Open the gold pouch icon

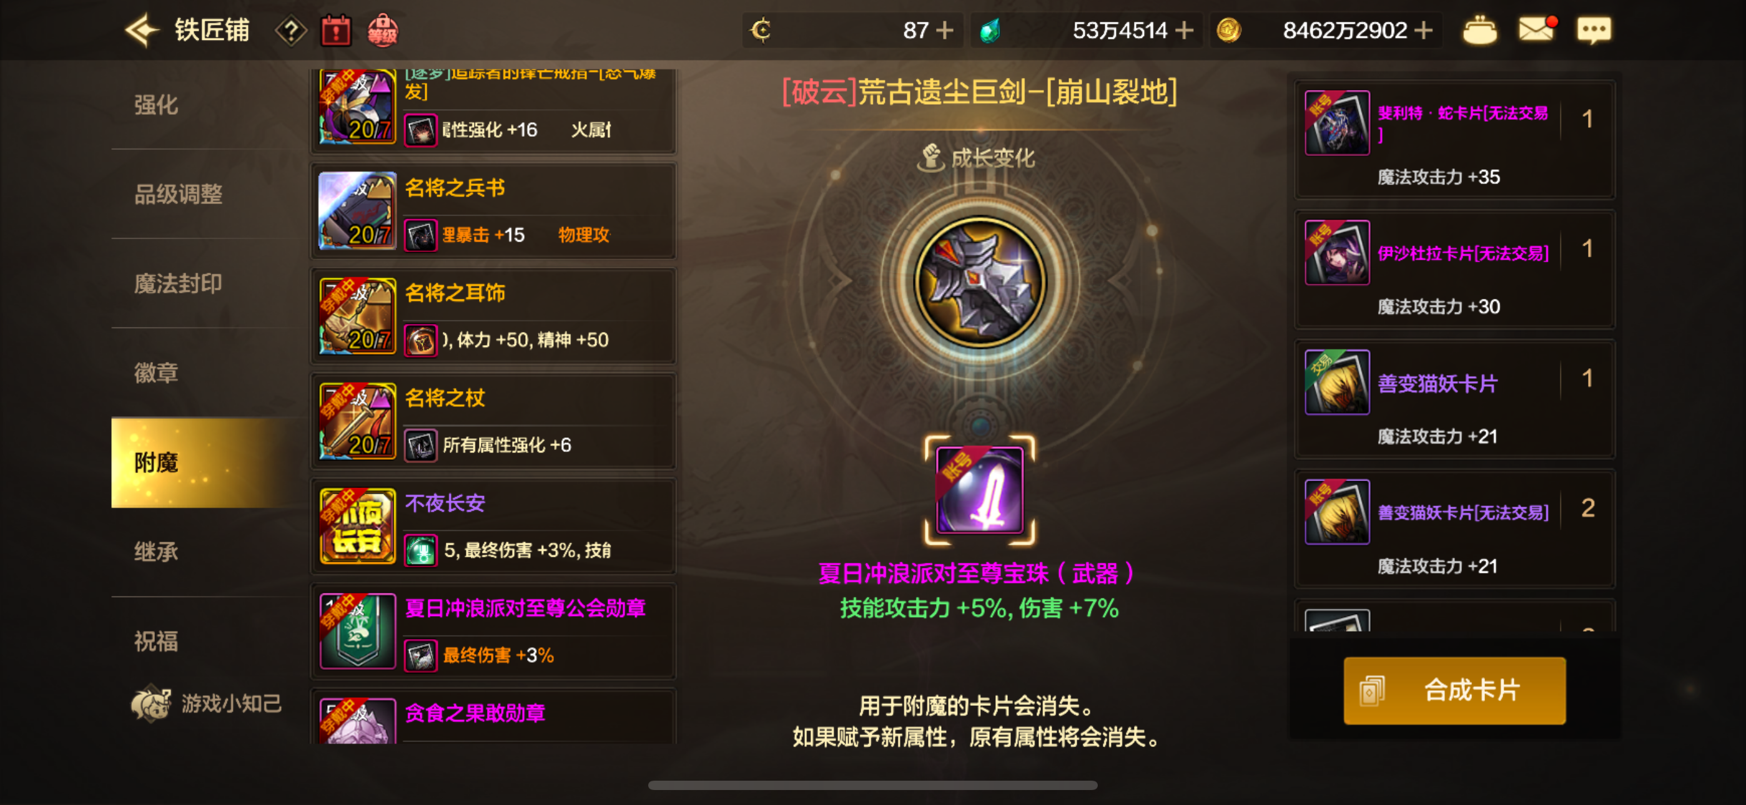click(x=1479, y=31)
